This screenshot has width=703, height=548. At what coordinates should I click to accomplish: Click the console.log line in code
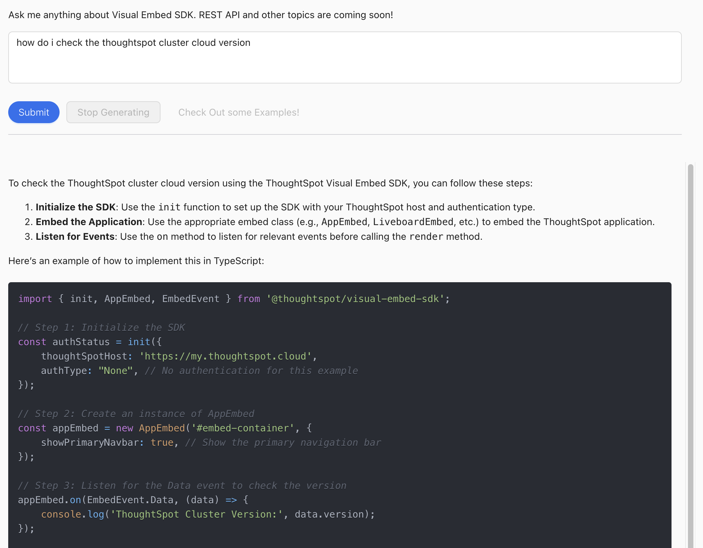208,514
